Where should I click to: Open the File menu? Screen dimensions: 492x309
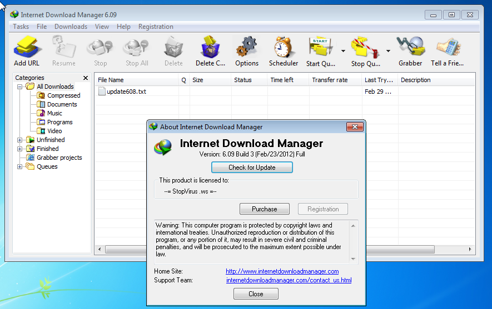coord(42,27)
